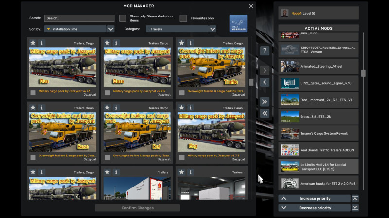Close the Mod Manager window
The image size is (389, 218).
coord(251,6)
